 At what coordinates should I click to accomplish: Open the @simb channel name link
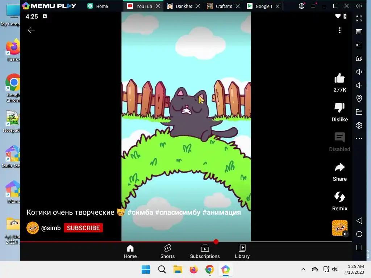point(51,228)
